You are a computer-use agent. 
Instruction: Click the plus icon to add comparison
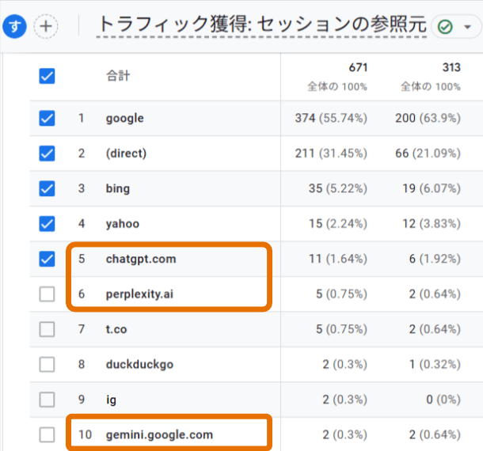pos(47,26)
